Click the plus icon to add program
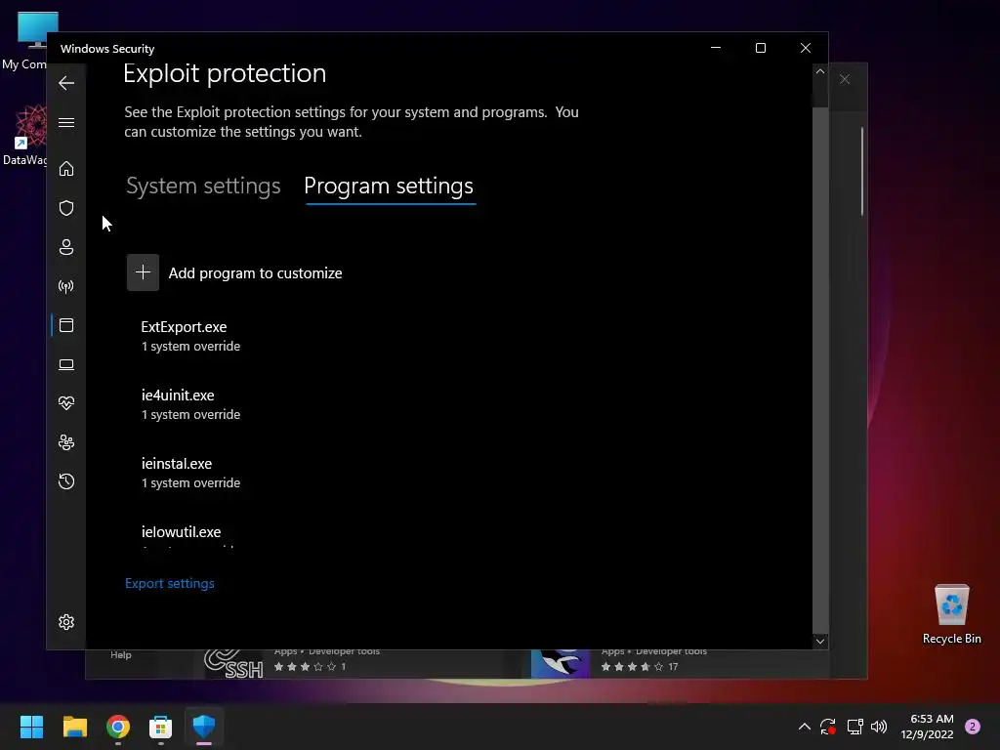The width and height of the screenshot is (1000, 750). pos(143,273)
